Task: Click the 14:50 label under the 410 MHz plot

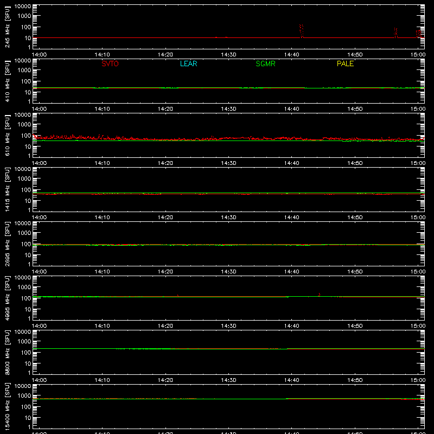Action: (x=355, y=109)
